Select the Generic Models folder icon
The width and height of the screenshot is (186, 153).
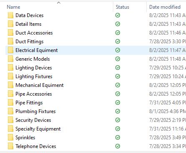10,59
